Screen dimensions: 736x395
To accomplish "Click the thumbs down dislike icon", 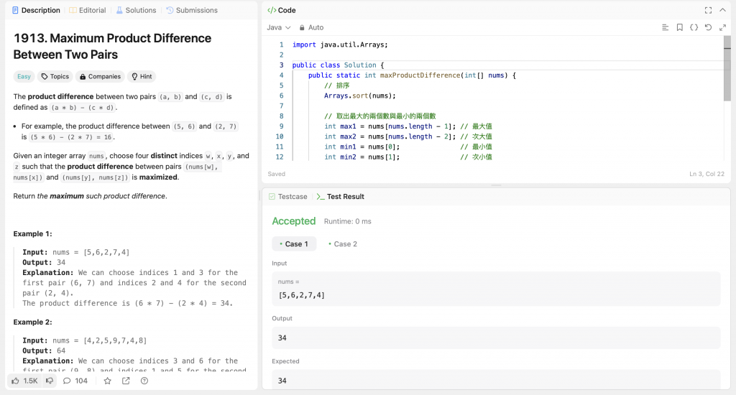I will 50,381.
